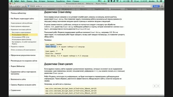Go to previous article arrow

[x=155, y=86]
